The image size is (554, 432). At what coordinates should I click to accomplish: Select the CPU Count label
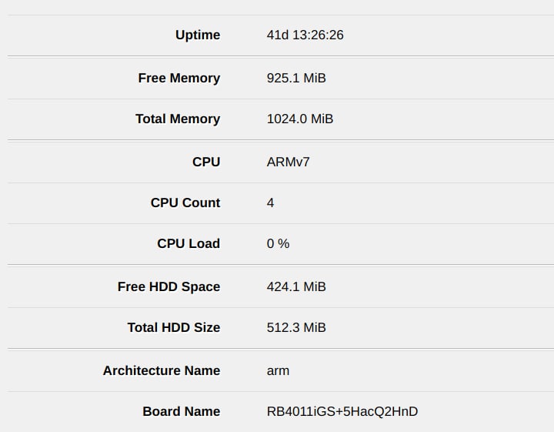(185, 203)
